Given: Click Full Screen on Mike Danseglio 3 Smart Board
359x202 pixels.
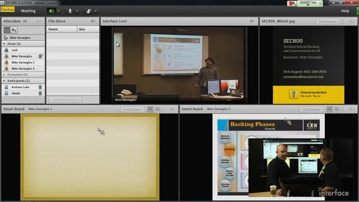Looking at the screenshot, I should tap(311, 109).
